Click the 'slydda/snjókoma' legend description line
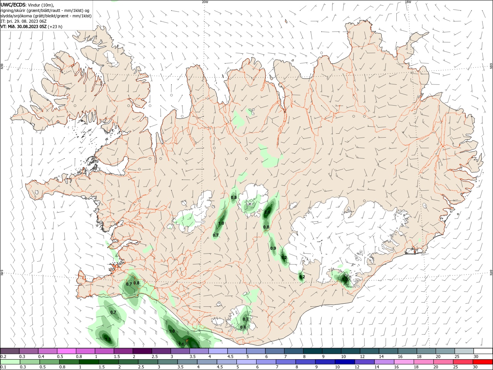 click(46, 16)
